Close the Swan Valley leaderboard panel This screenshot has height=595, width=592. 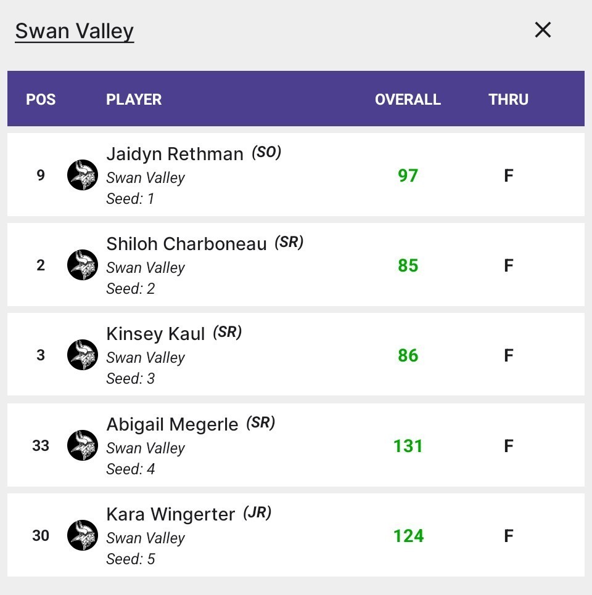point(542,30)
